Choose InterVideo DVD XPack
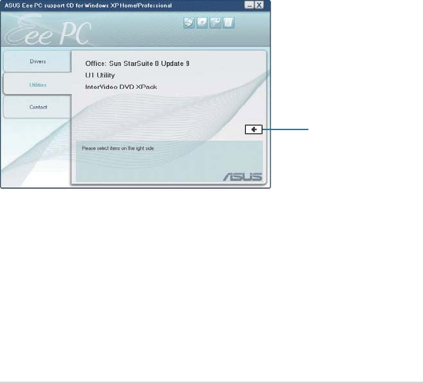This screenshot has height=383, width=423. point(121,87)
